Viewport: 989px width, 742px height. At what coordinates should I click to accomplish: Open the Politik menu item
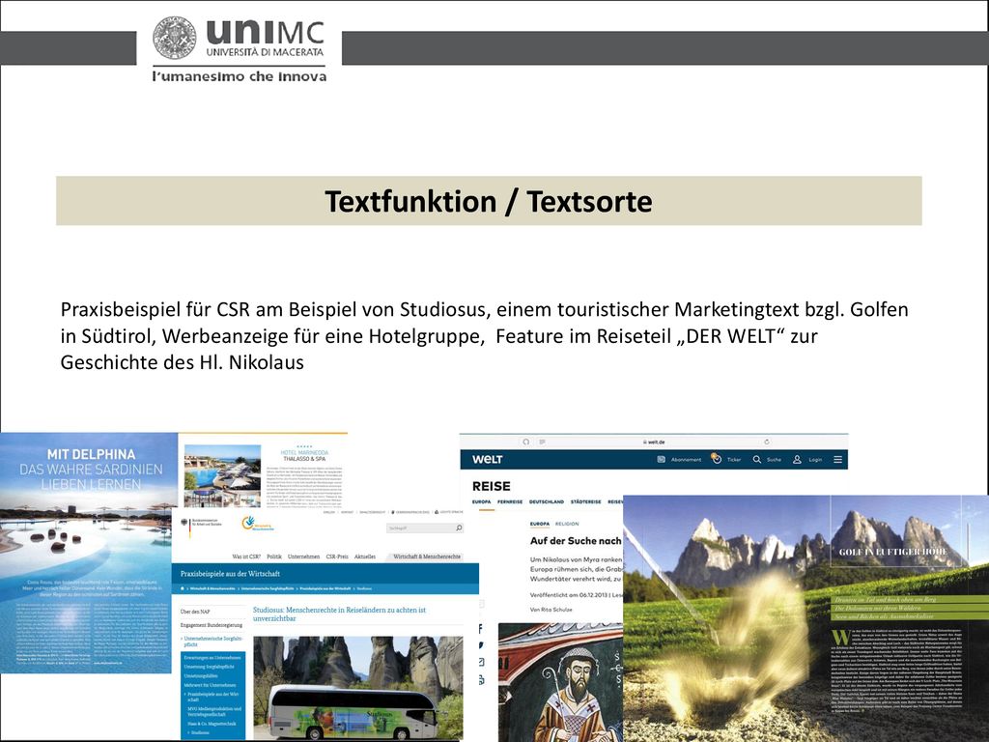273,556
